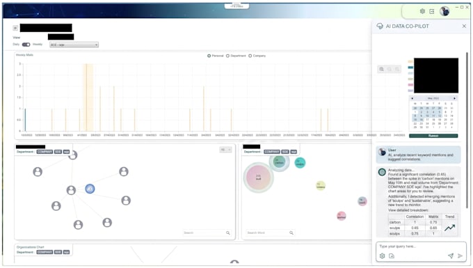
Task: Click the trend arrow icon in breakdown table
Action: click(449, 228)
